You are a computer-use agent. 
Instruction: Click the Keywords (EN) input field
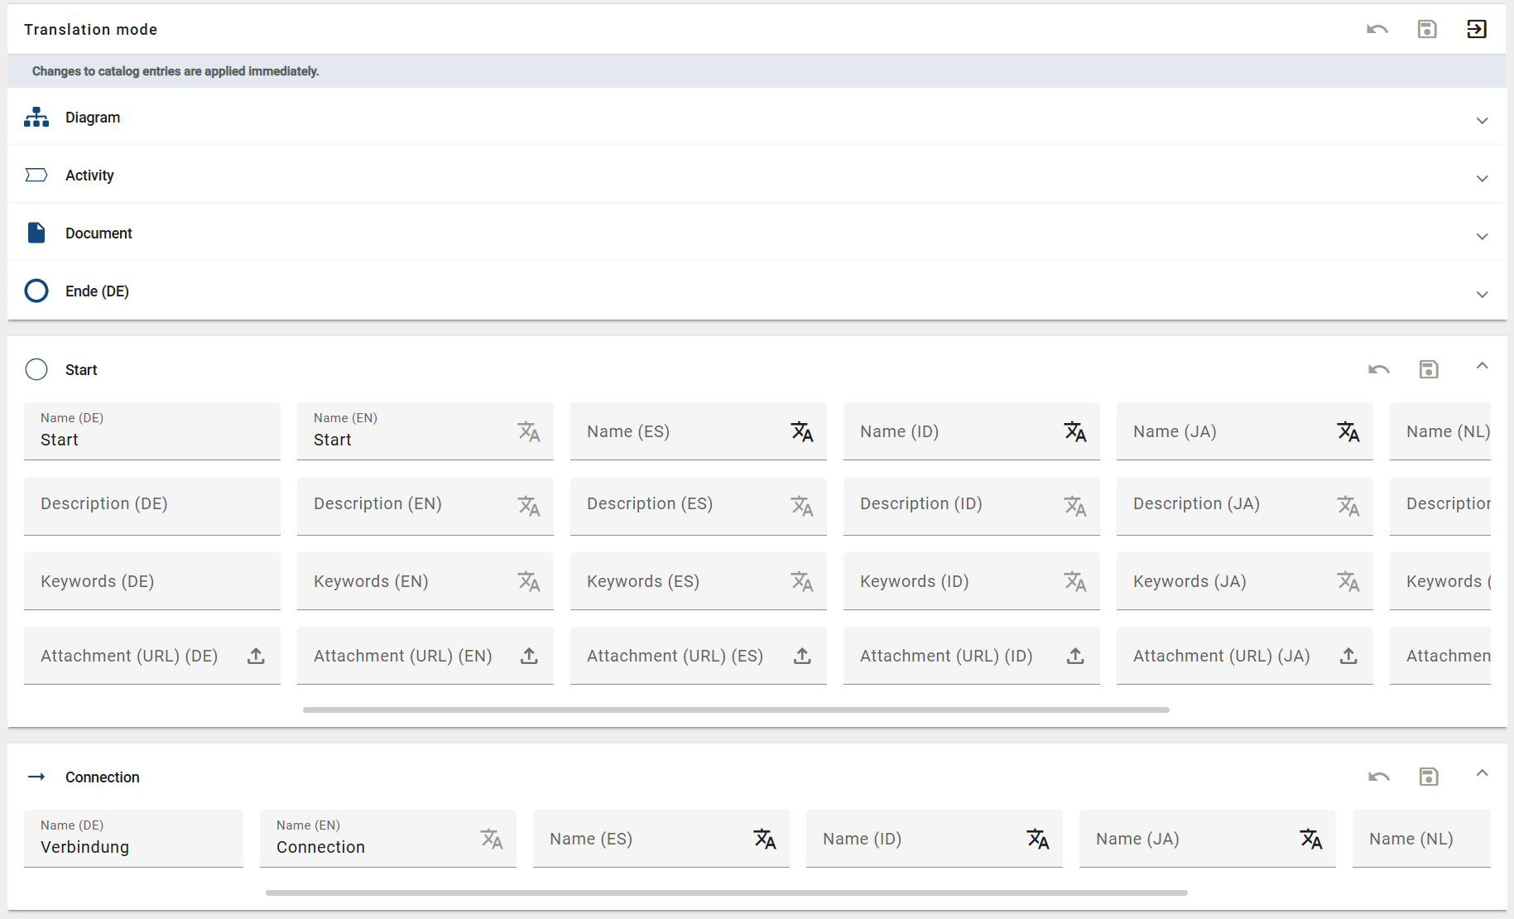tap(406, 581)
